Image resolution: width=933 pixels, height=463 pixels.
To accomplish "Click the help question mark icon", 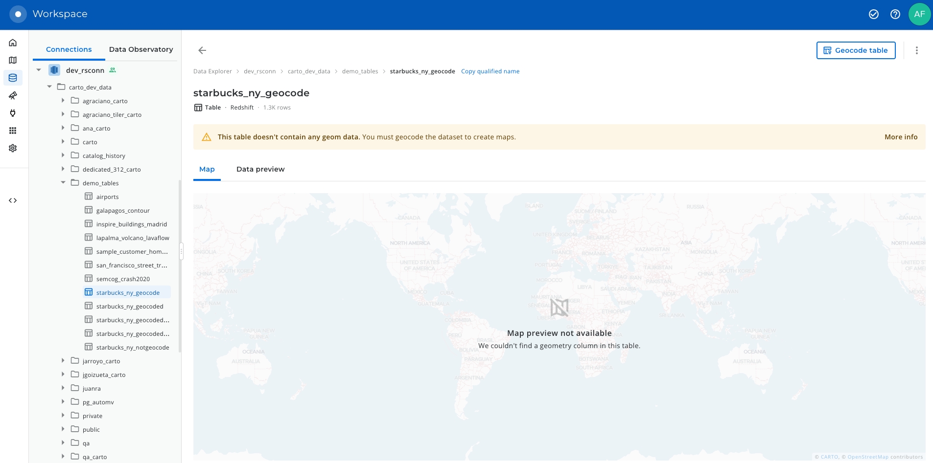I will pos(895,14).
